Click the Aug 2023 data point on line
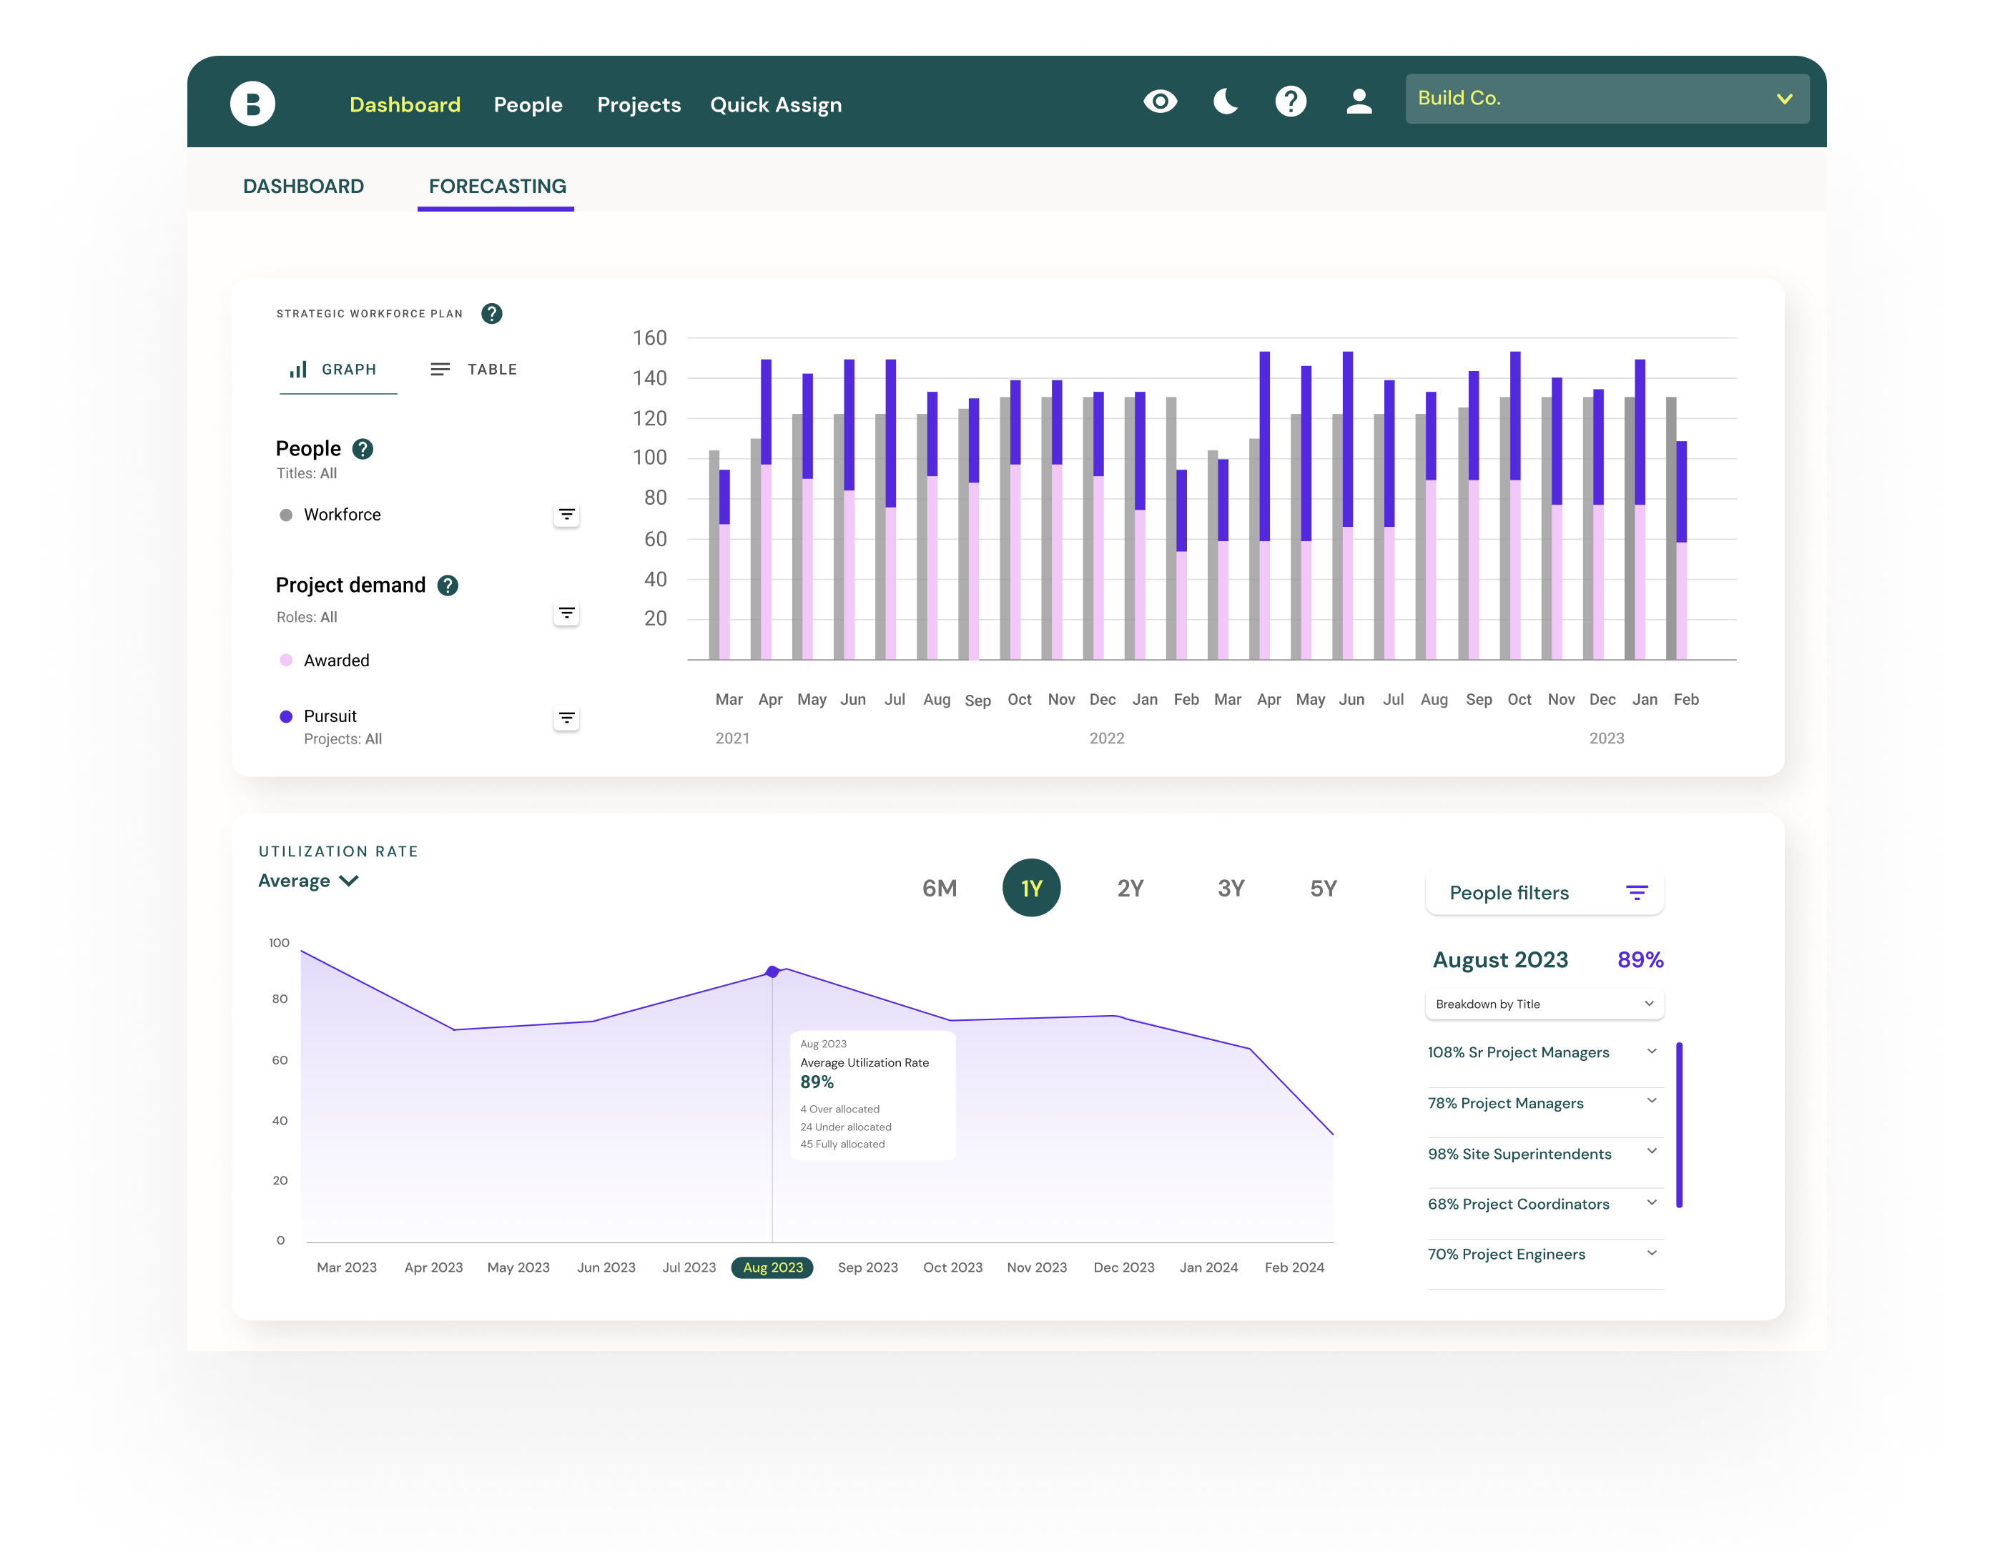 (x=772, y=972)
